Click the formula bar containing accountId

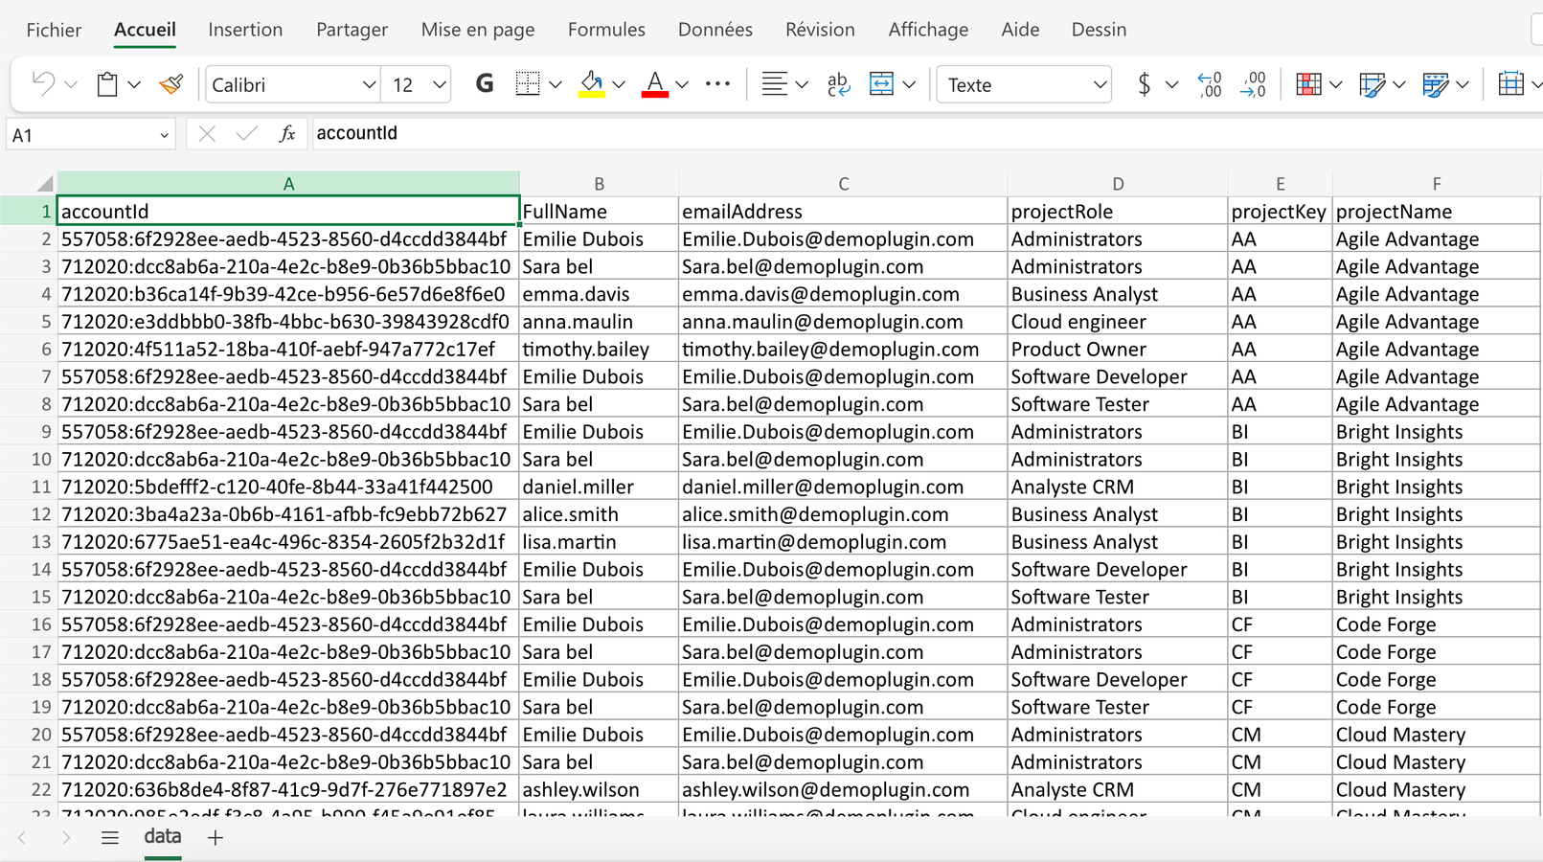pyautogui.click(x=926, y=133)
